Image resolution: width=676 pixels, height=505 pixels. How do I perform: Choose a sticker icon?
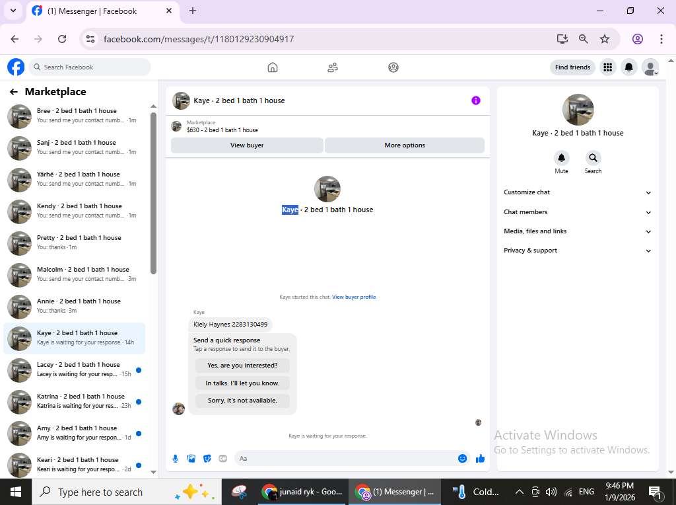(x=207, y=458)
